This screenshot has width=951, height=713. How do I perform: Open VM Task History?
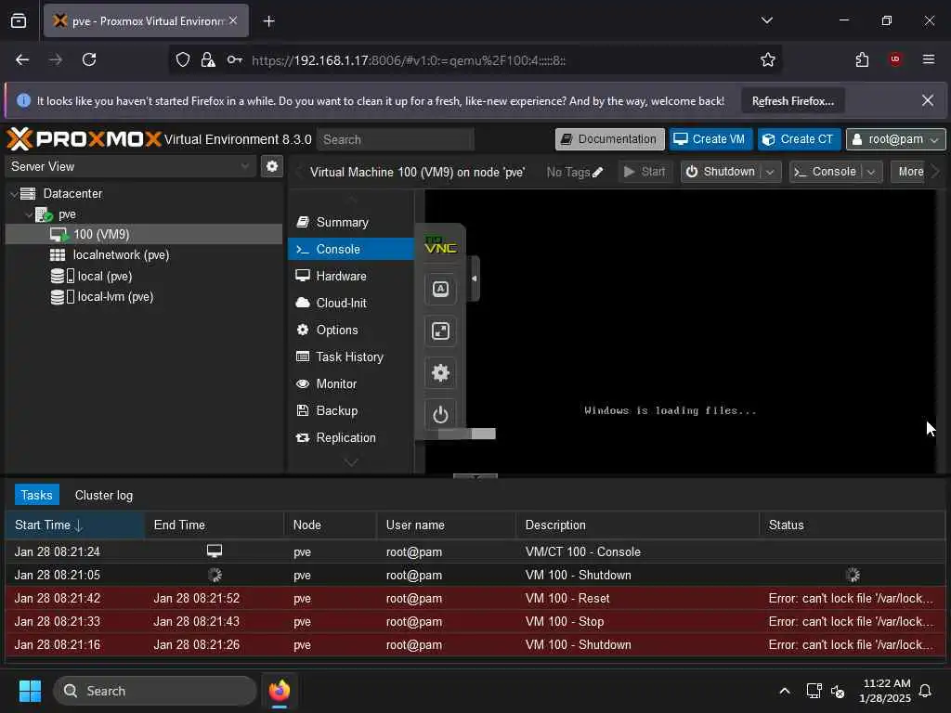click(x=352, y=356)
